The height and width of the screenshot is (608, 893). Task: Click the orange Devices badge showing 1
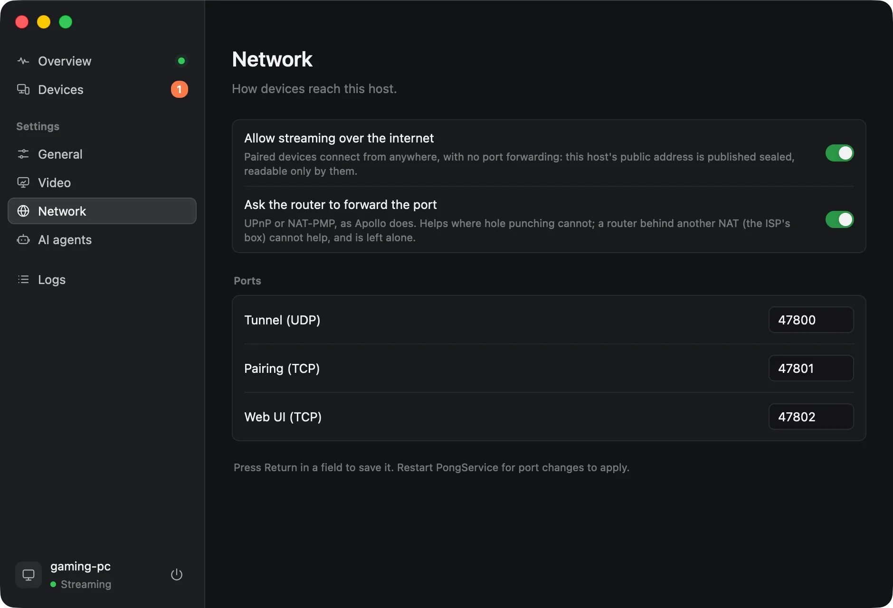coord(180,89)
